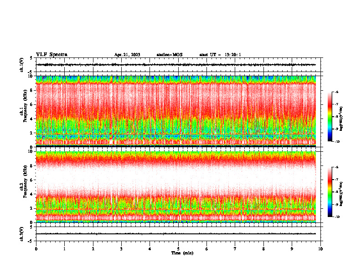Click the "VLF Spectra" plot title

click(52, 55)
